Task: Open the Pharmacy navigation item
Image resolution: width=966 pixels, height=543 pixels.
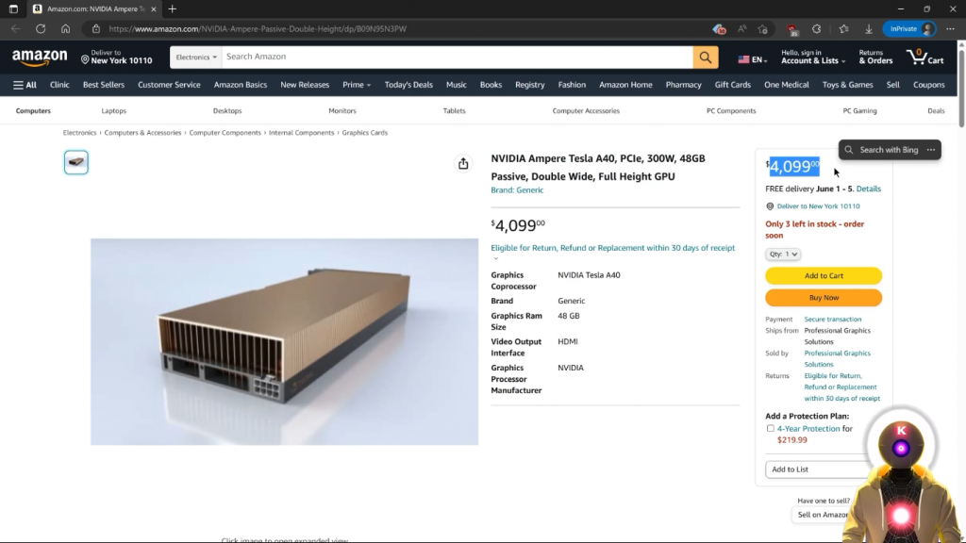Action: click(683, 85)
